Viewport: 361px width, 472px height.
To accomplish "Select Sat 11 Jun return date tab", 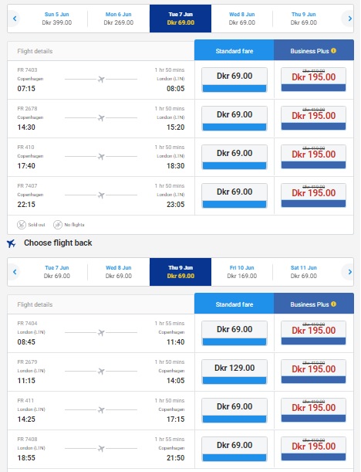I will tap(304, 272).
